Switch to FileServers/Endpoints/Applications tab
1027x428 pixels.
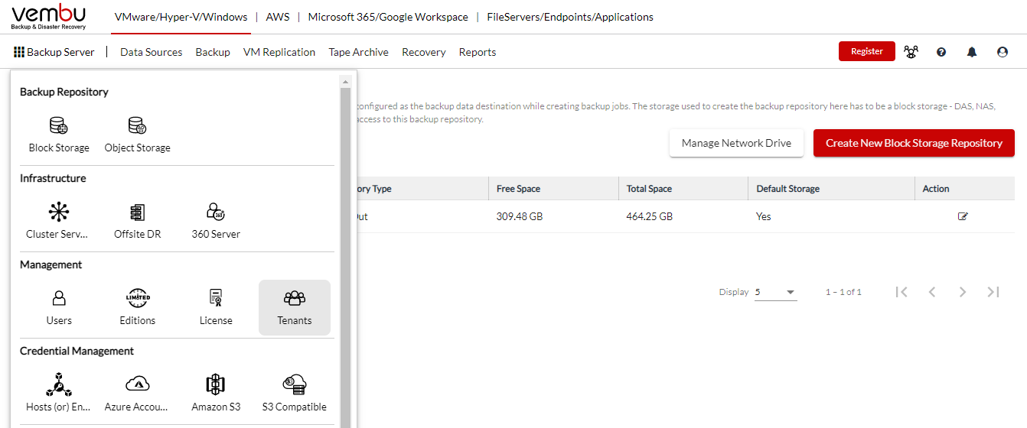(570, 17)
